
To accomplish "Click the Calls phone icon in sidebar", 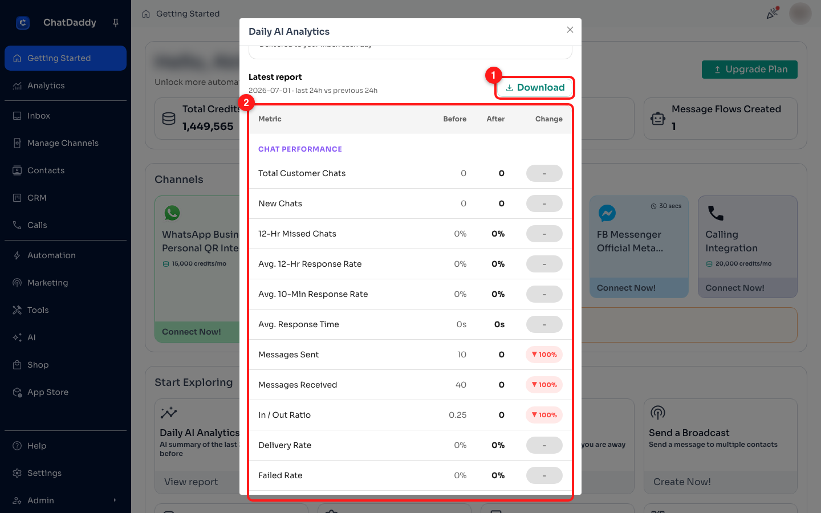I will pyautogui.click(x=17, y=225).
